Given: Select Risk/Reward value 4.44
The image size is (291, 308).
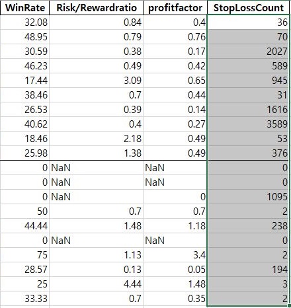Looking at the screenshot, I should [97, 284].
